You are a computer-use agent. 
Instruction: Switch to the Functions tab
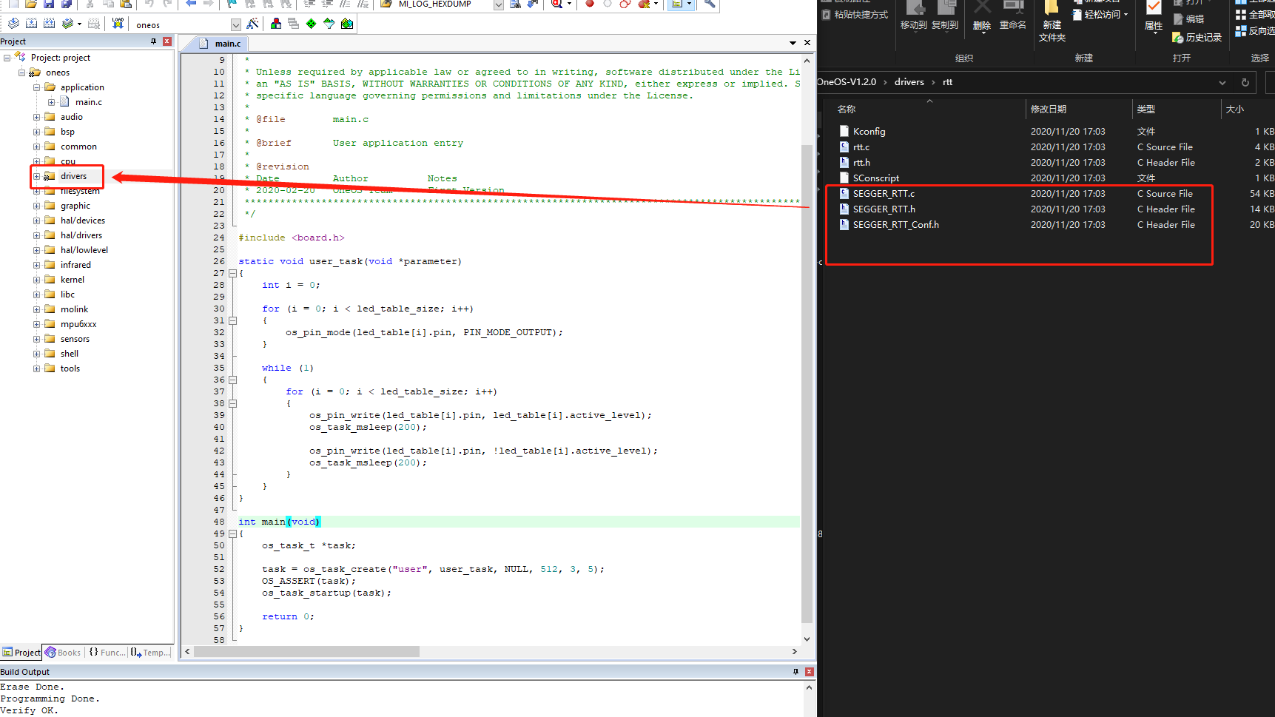pos(107,653)
